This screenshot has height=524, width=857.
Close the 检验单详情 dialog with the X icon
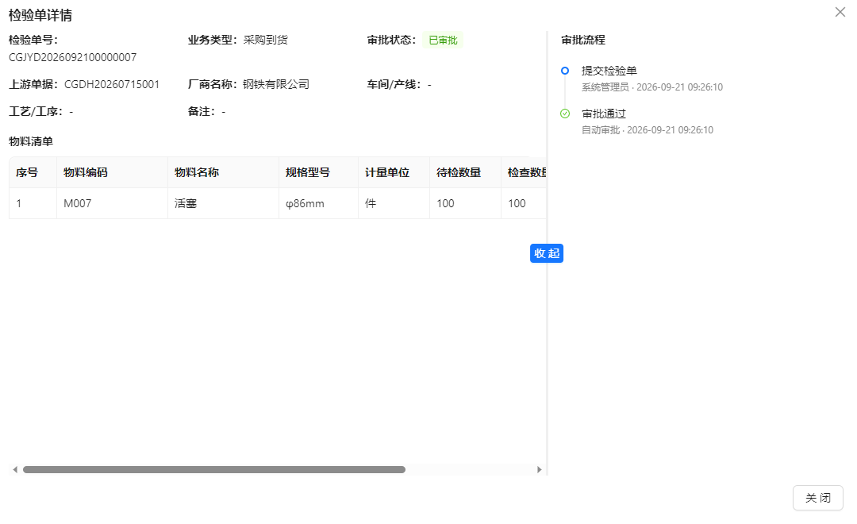[840, 12]
